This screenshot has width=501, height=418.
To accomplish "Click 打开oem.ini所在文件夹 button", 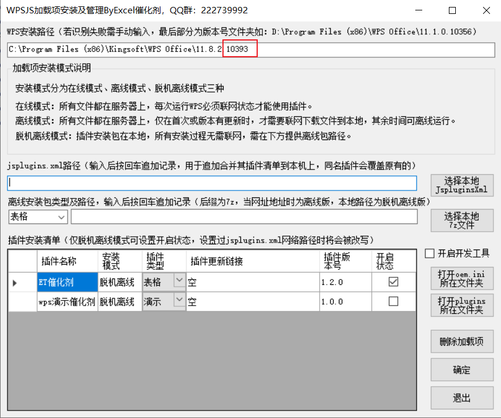I will click(x=462, y=279).
